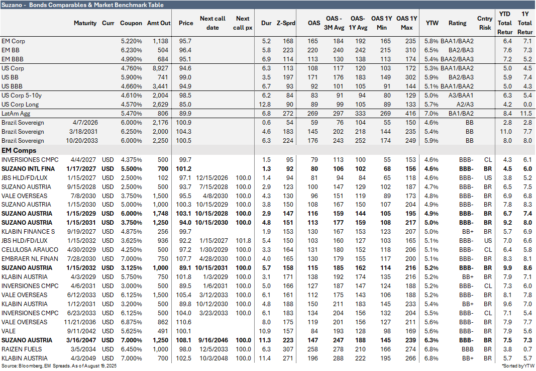536x371 pixels.
Task: Select amount '1,748' in Suzano Austria 2029 row
Action: pos(161,213)
